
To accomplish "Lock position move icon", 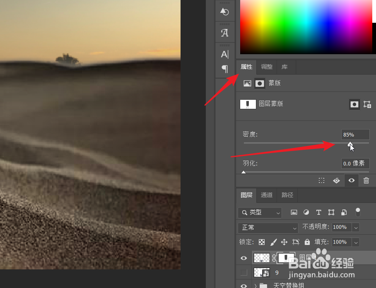I will coord(284,242).
